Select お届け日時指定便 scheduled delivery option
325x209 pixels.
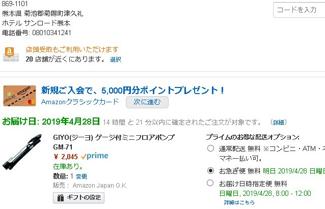pos(210,183)
